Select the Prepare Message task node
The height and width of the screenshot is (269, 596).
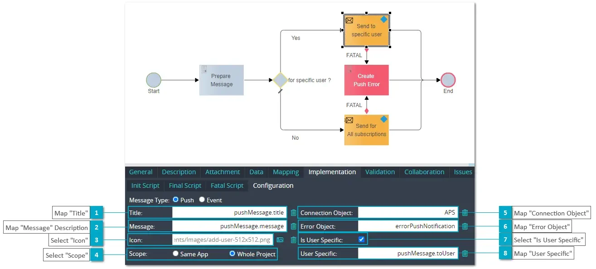tap(222, 80)
